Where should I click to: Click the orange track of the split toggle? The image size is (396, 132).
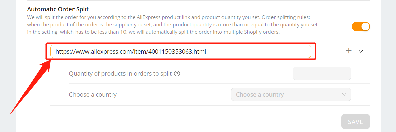(x=356, y=27)
